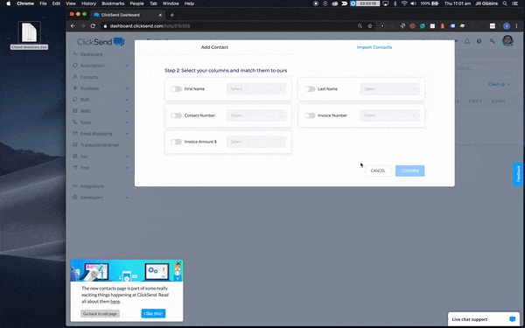Open the Last Name Select dropdown

[x=389, y=89]
